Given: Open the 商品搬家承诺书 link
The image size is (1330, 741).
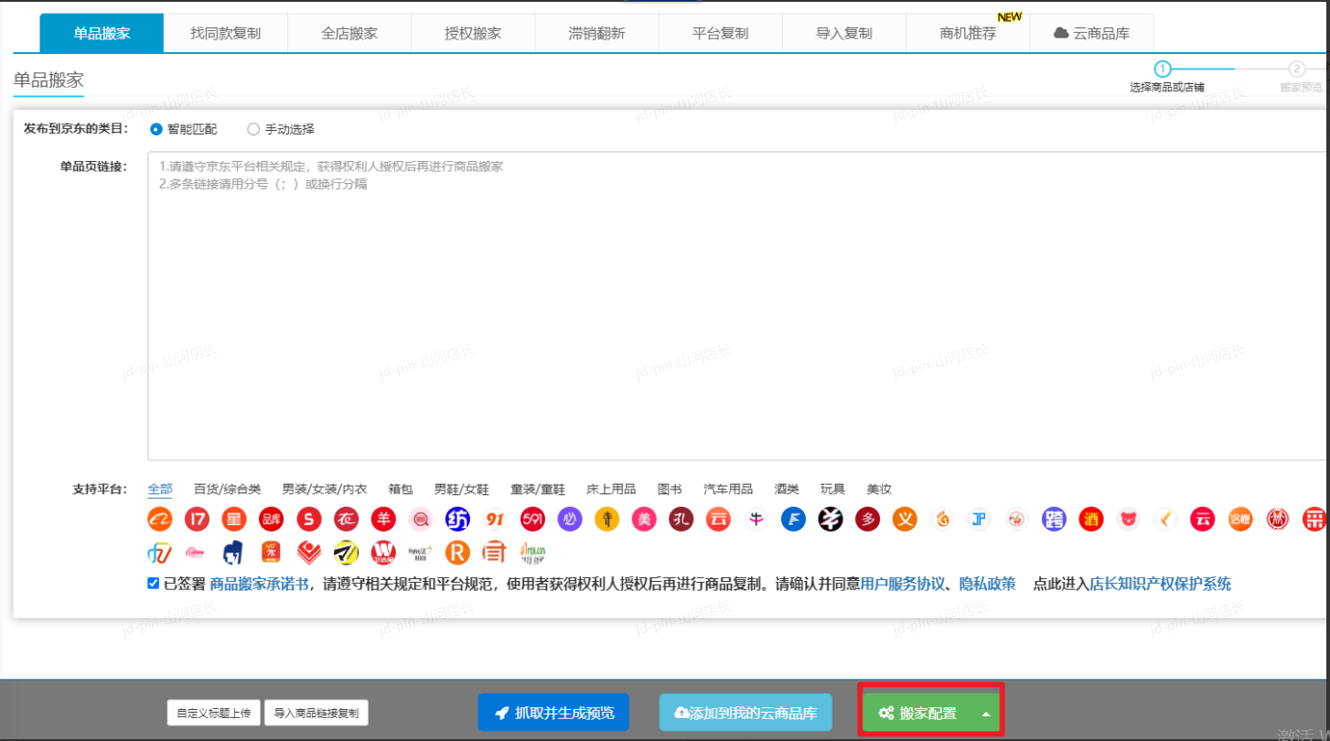Looking at the screenshot, I should tap(259, 585).
